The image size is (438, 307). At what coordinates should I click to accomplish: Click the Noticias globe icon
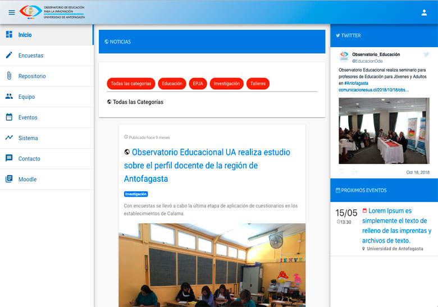(x=107, y=42)
